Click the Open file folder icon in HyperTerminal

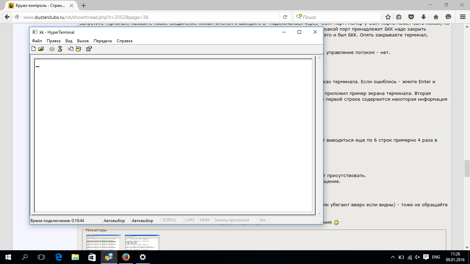click(x=41, y=49)
